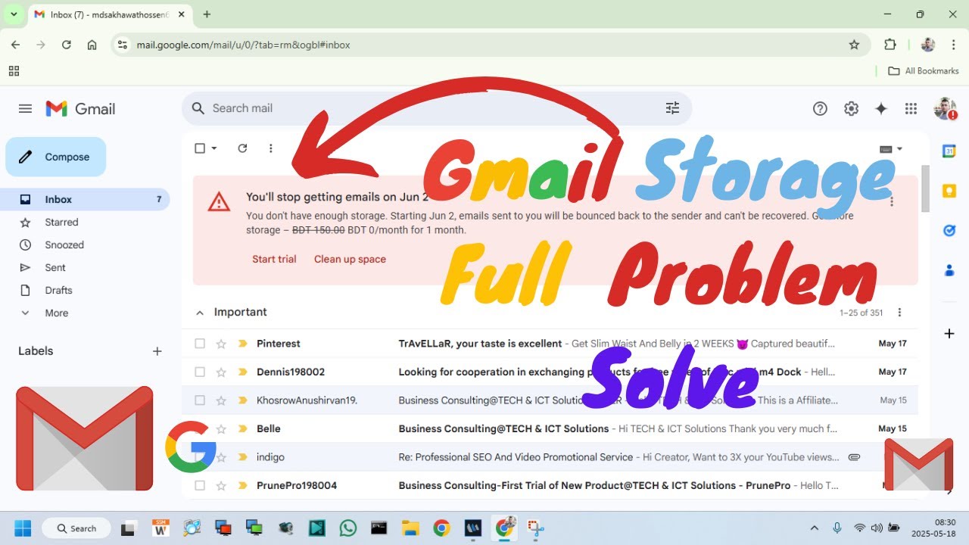Show hidden icons in the system tray

(815, 528)
